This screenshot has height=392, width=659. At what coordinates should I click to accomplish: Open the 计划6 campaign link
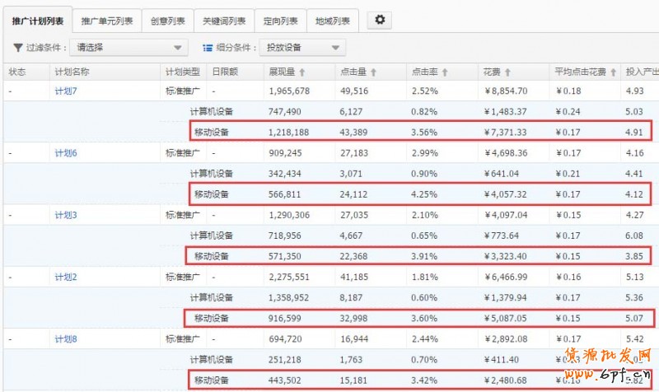66,152
